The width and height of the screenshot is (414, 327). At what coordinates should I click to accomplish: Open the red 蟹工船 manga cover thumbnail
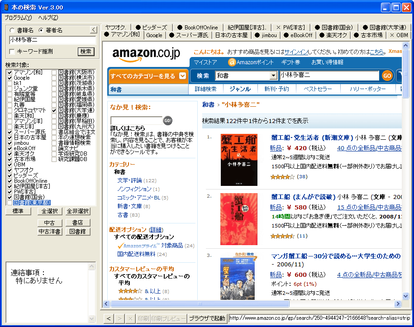pos(239,219)
